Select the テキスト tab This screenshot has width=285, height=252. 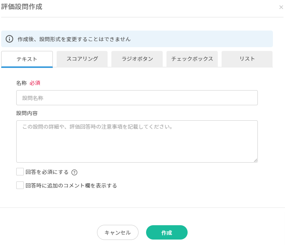click(27, 59)
